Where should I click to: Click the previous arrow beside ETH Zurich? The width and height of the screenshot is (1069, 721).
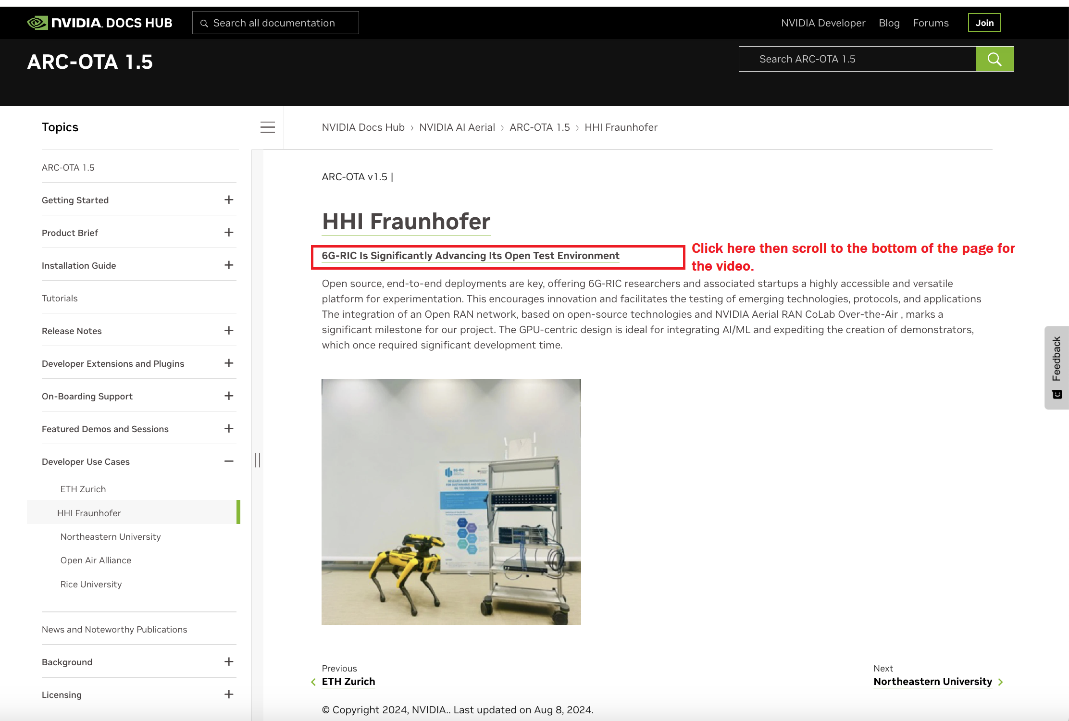click(313, 682)
